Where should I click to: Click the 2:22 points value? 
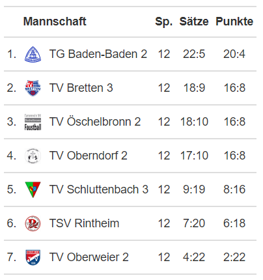pyautogui.click(x=234, y=257)
